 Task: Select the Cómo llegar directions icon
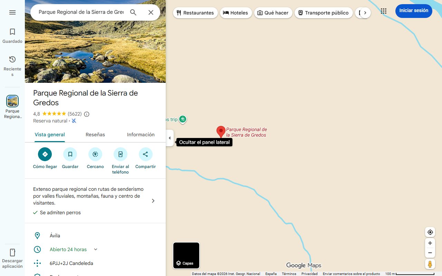pos(45,154)
